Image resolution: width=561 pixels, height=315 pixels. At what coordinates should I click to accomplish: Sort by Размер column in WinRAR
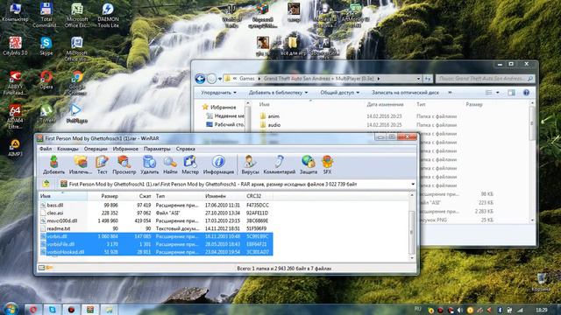pos(103,196)
